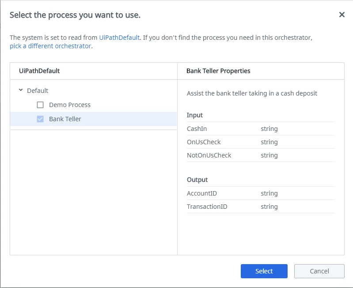Collapse the Default folder chevron
The image size is (353, 288).
[21, 90]
